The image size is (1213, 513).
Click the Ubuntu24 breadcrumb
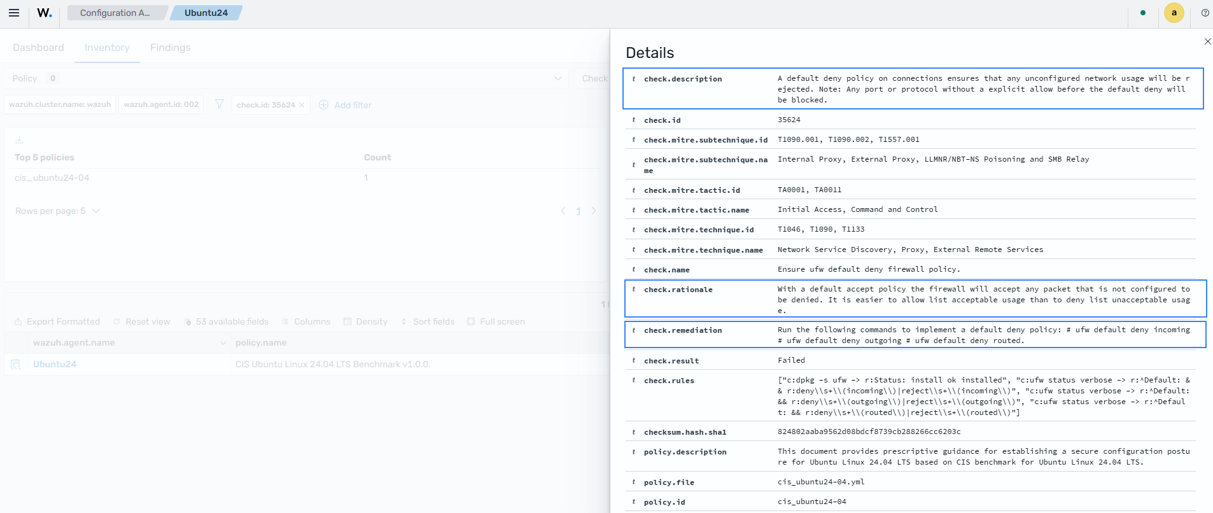[x=206, y=13]
